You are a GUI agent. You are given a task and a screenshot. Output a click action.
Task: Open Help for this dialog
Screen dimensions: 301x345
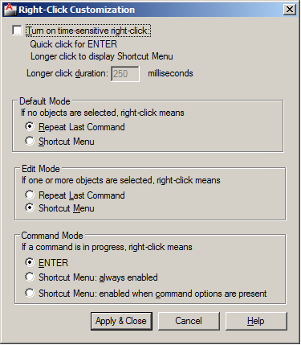click(x=256, y=321)
